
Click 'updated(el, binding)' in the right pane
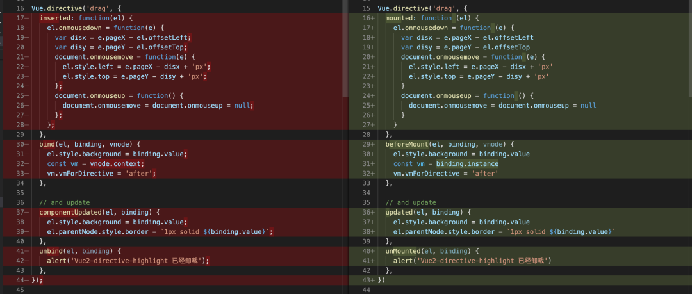pyautogui.click(x=424, y=213)
